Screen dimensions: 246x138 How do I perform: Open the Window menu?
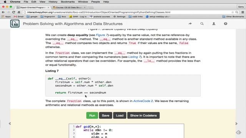[83, 2]
